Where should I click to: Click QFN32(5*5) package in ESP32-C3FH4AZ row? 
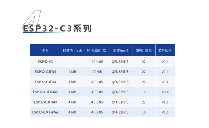coord(121,92)
